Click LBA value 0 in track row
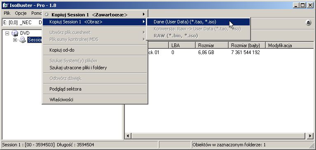This screenshot has height=150, width=316. click(x=173, y=53)
